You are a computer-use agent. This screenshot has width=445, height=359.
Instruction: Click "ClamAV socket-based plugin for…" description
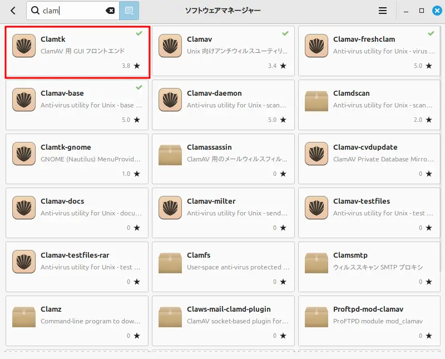click(238, 321)
